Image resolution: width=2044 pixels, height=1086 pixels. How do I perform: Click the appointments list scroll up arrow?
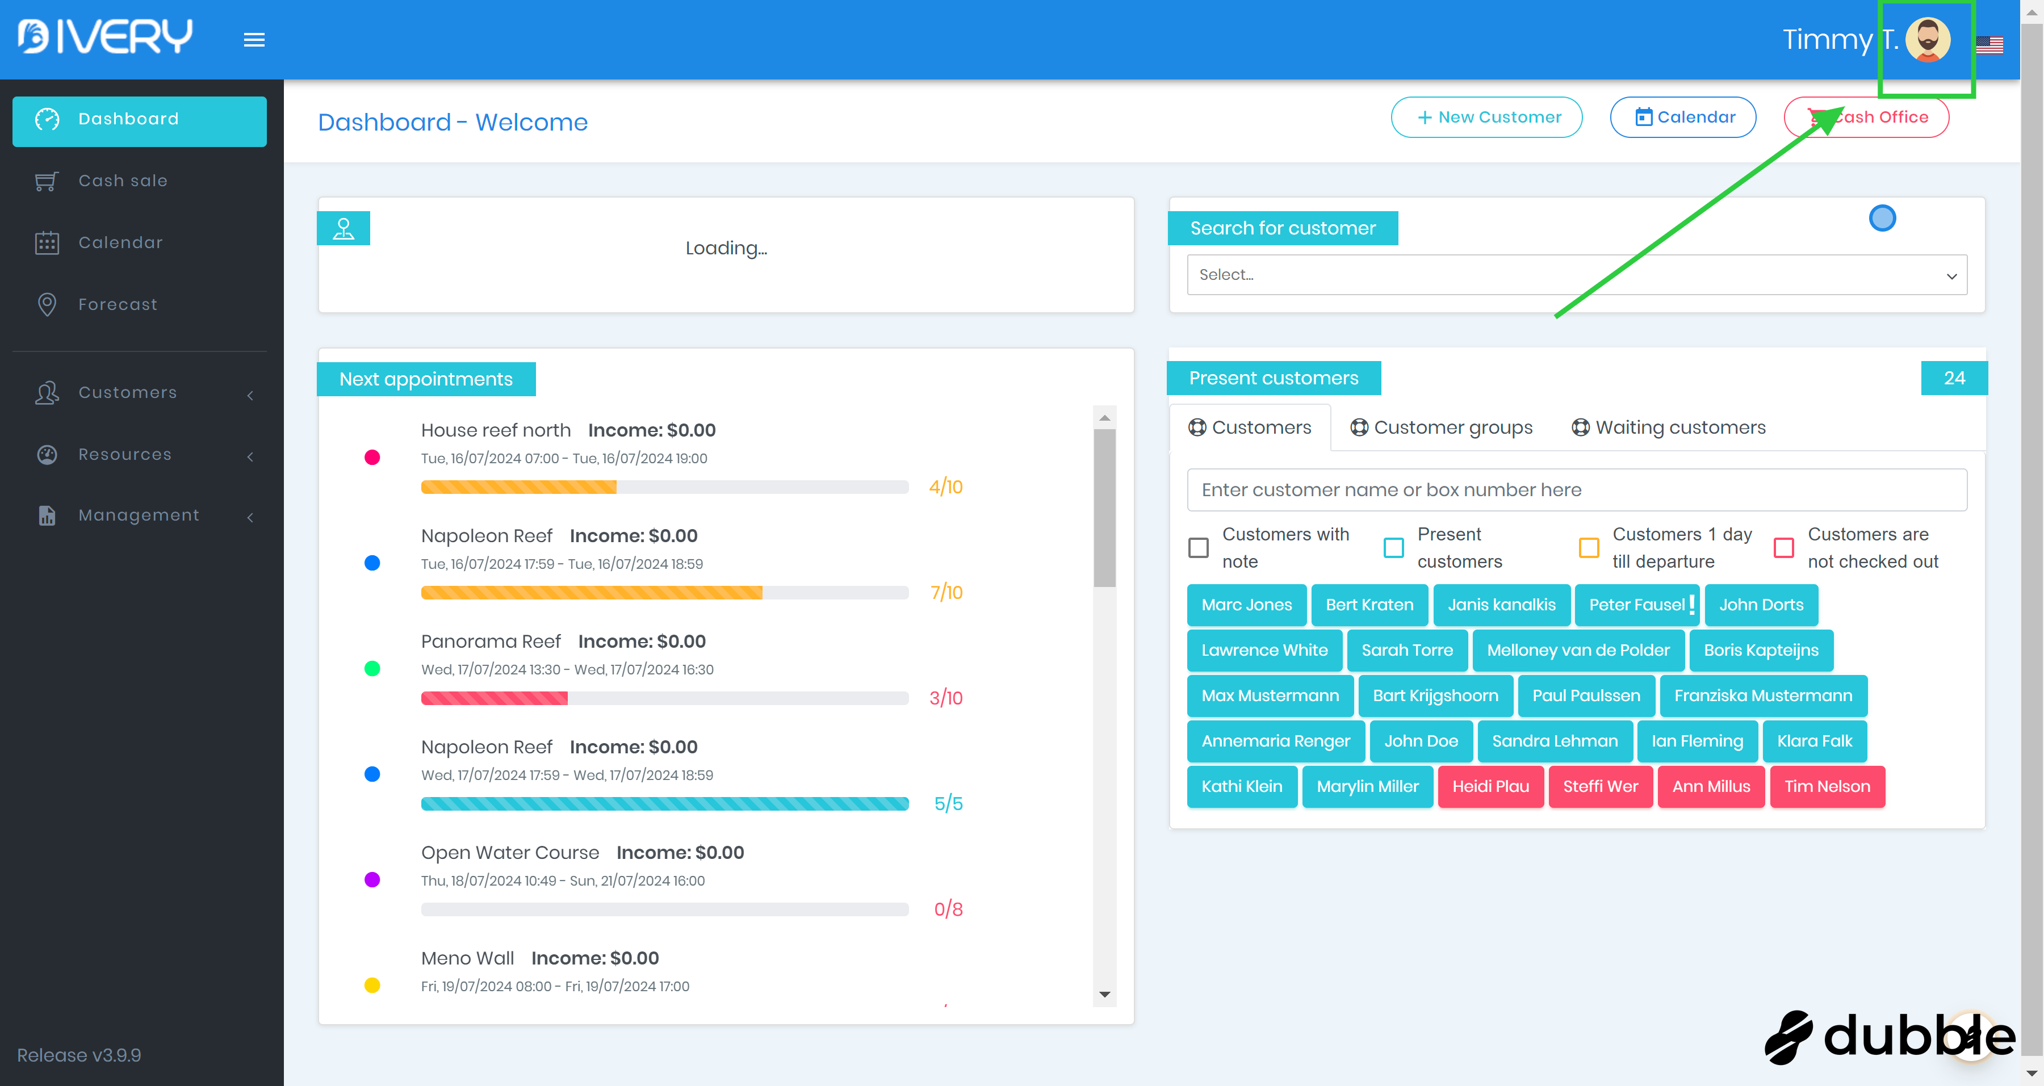pyautogui.click(x=1104, y=418)
